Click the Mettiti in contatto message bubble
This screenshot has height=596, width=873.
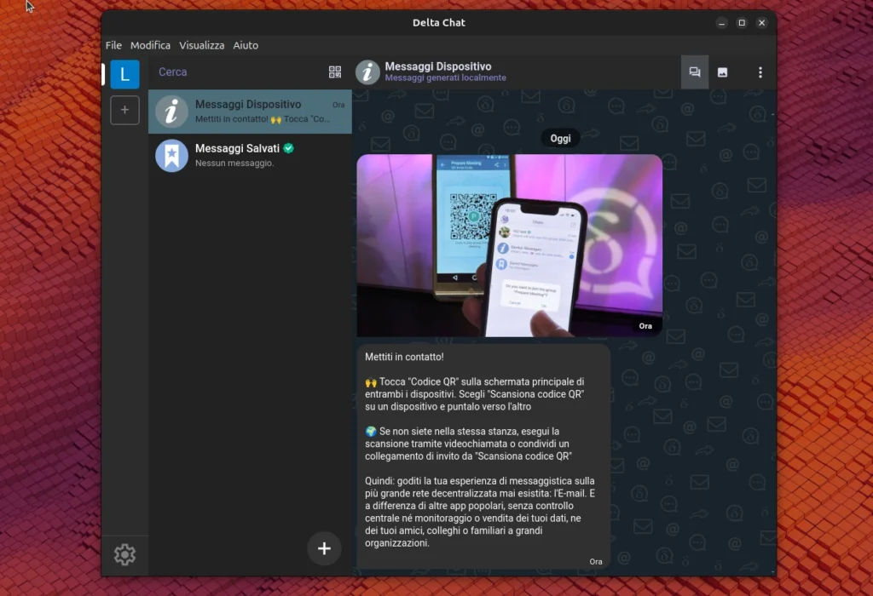point(482,451)
